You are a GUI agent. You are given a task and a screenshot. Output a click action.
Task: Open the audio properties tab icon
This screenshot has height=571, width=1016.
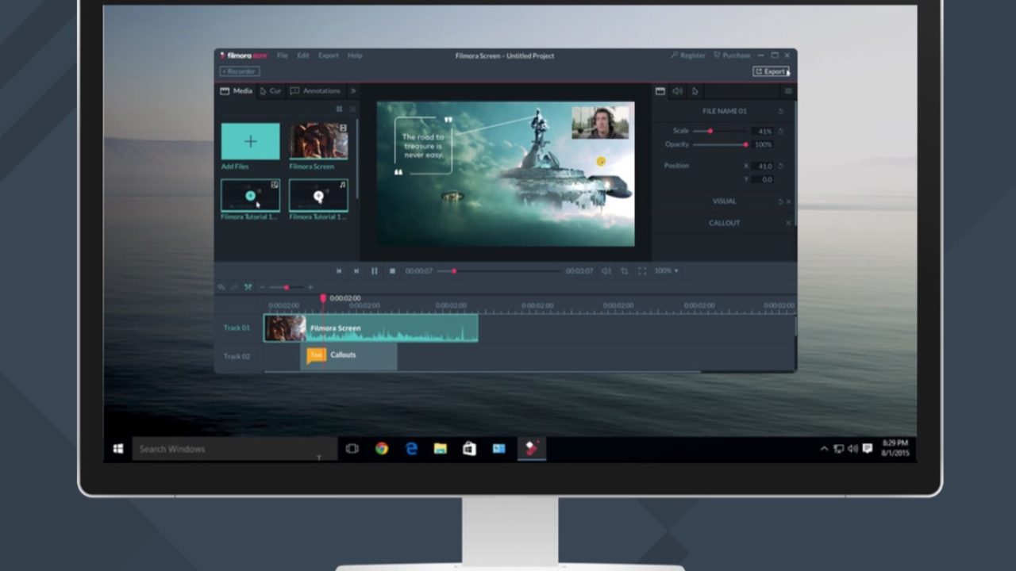coord(677,91)
